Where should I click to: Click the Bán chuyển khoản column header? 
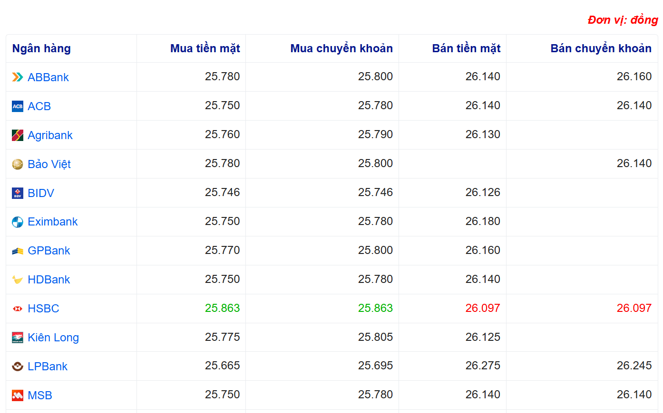601,48
